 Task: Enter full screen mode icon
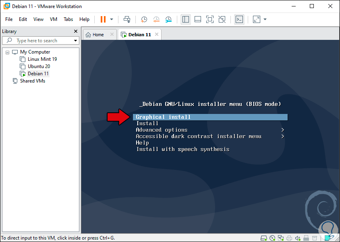click(x=210, y=19)
